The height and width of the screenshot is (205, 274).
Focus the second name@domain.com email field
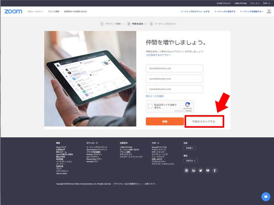tap(174, 79)
